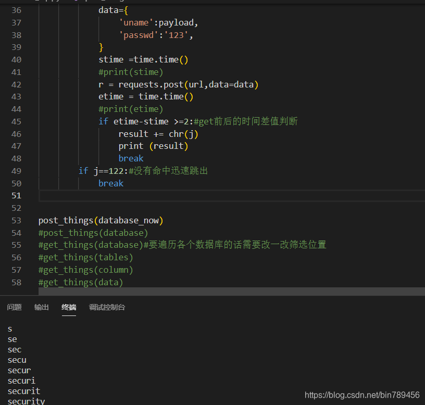Screen dimensions: 425x405
Task: Click 'break' keyword on line 50
Action: coord(111,183)
